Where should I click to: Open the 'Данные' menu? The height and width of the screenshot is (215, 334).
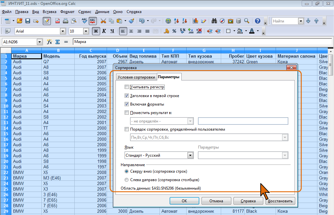click(102, 12)
